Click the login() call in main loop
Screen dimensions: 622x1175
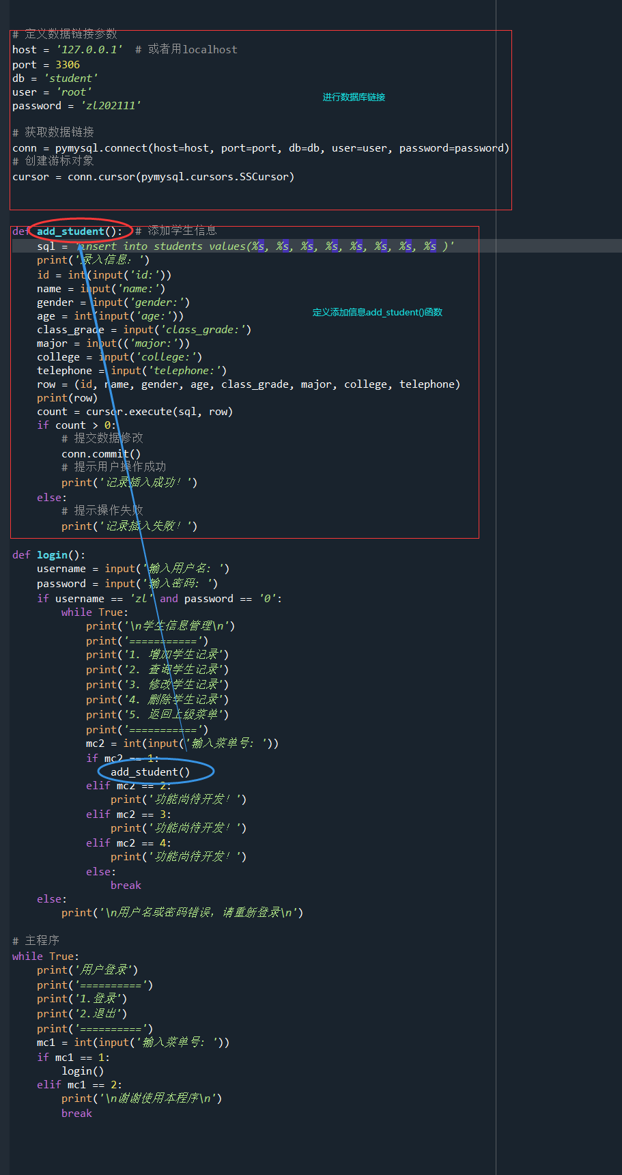tap(83, 1071)
